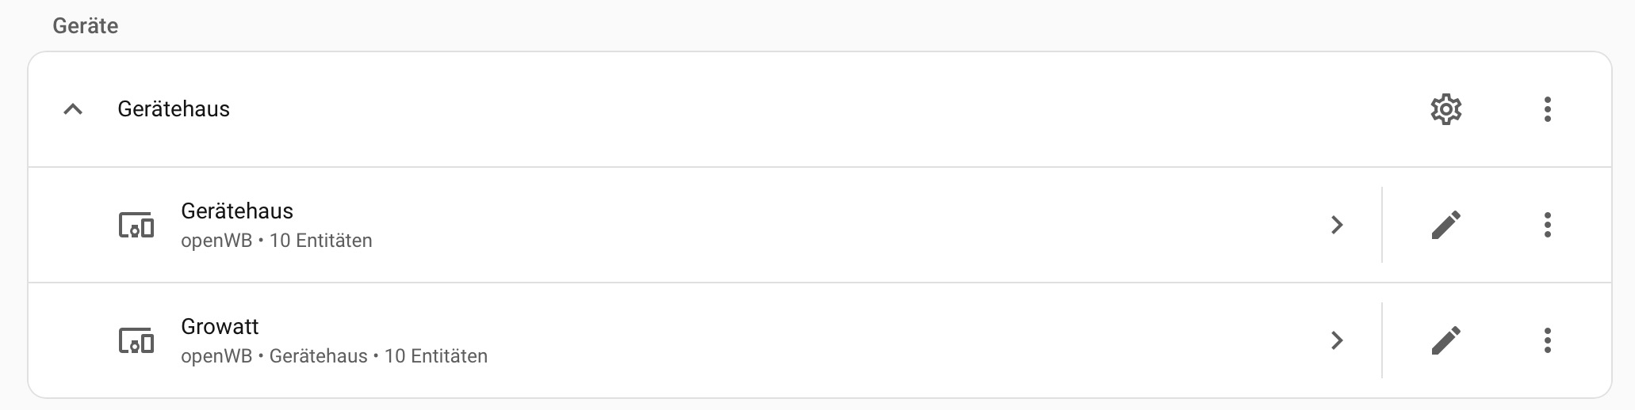Open three-dot menu in Gerätehaus header
Screen dimensions: 1635x410
tap(1547, 109)
